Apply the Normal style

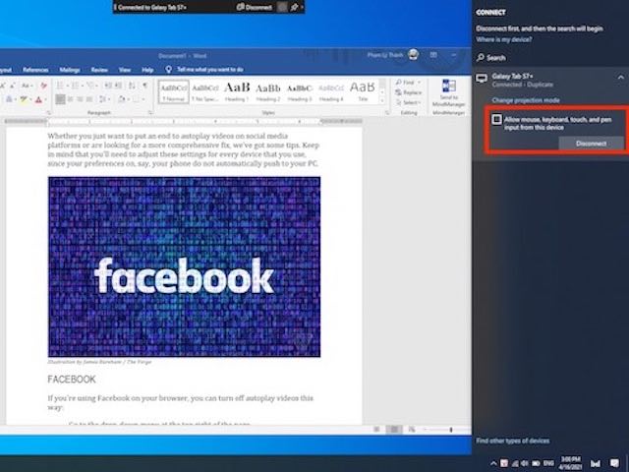pos(174,91)
